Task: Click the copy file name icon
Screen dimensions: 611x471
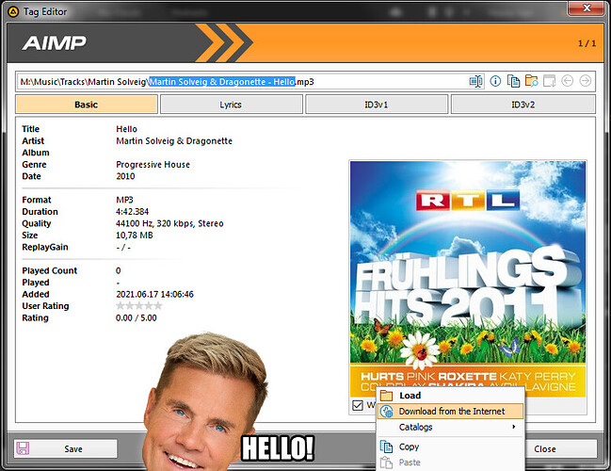Action: (513, 81)
